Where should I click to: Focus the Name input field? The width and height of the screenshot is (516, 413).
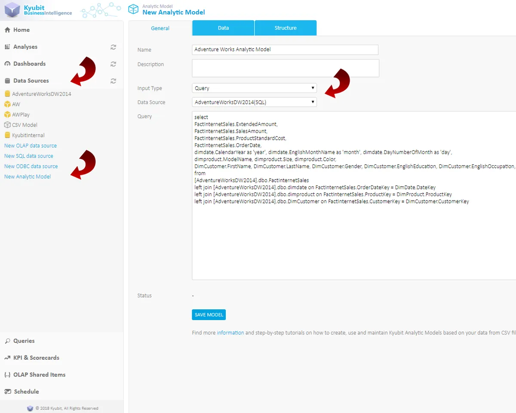(285, 49)
